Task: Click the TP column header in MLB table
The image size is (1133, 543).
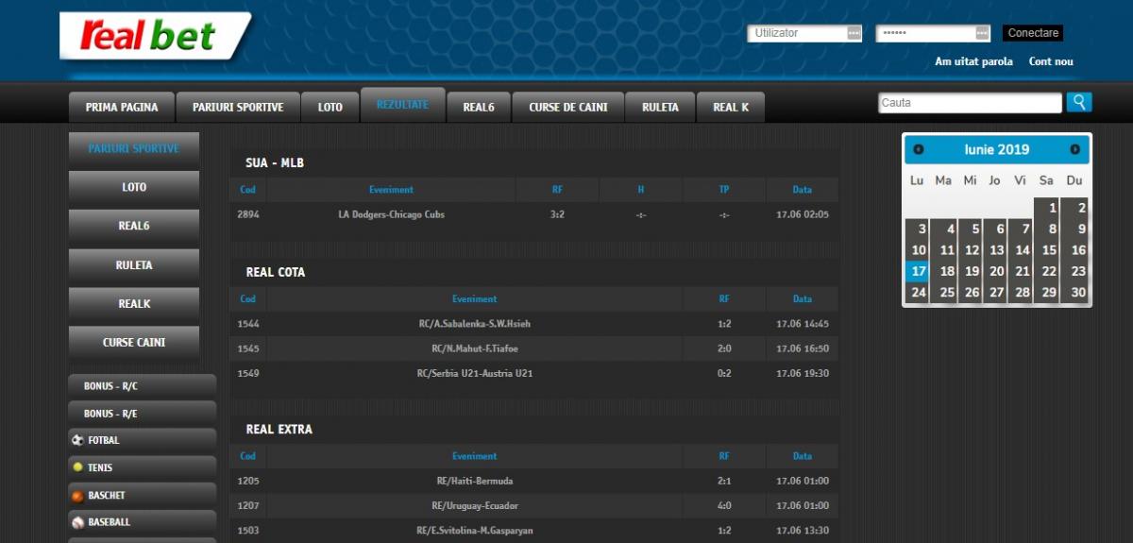Action: (x=724, y=190)
